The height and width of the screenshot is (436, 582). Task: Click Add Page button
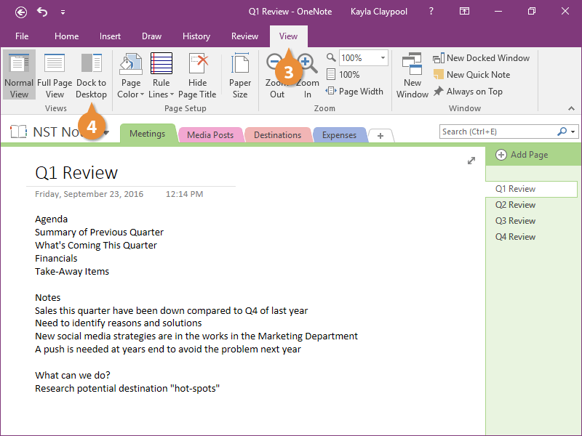(522, 155)
